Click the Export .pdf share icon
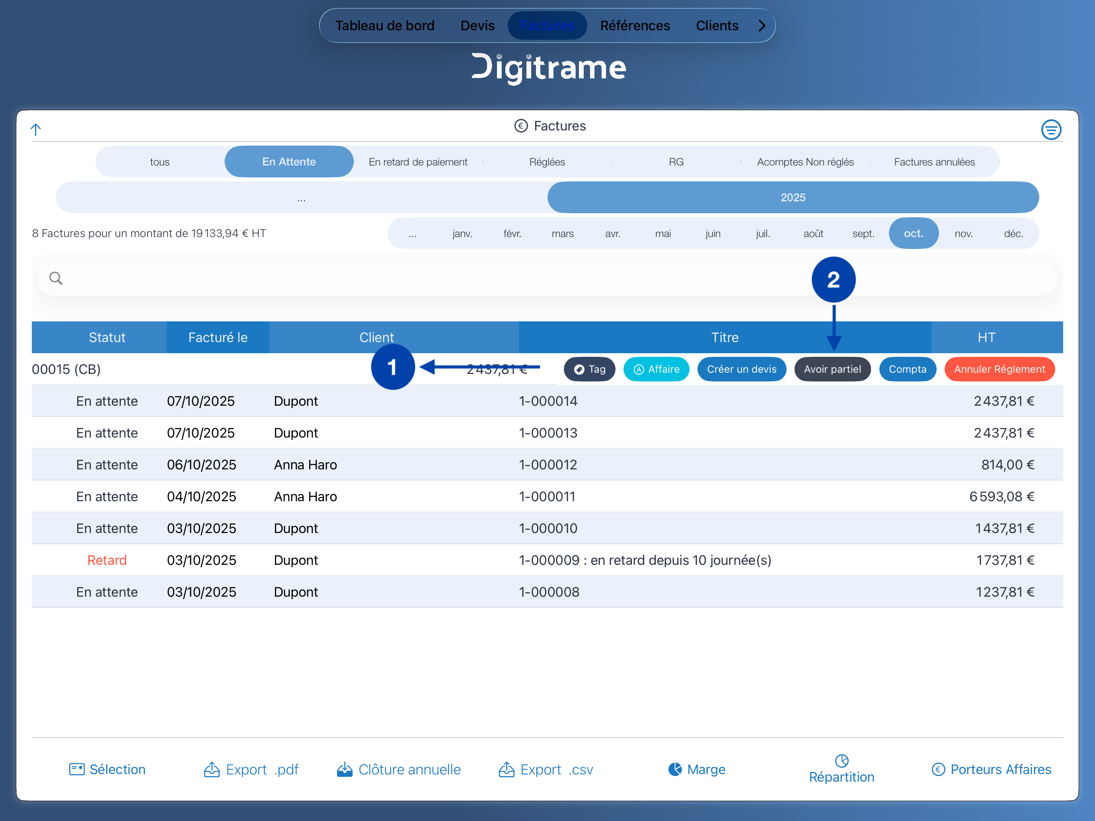 point(212,769)
